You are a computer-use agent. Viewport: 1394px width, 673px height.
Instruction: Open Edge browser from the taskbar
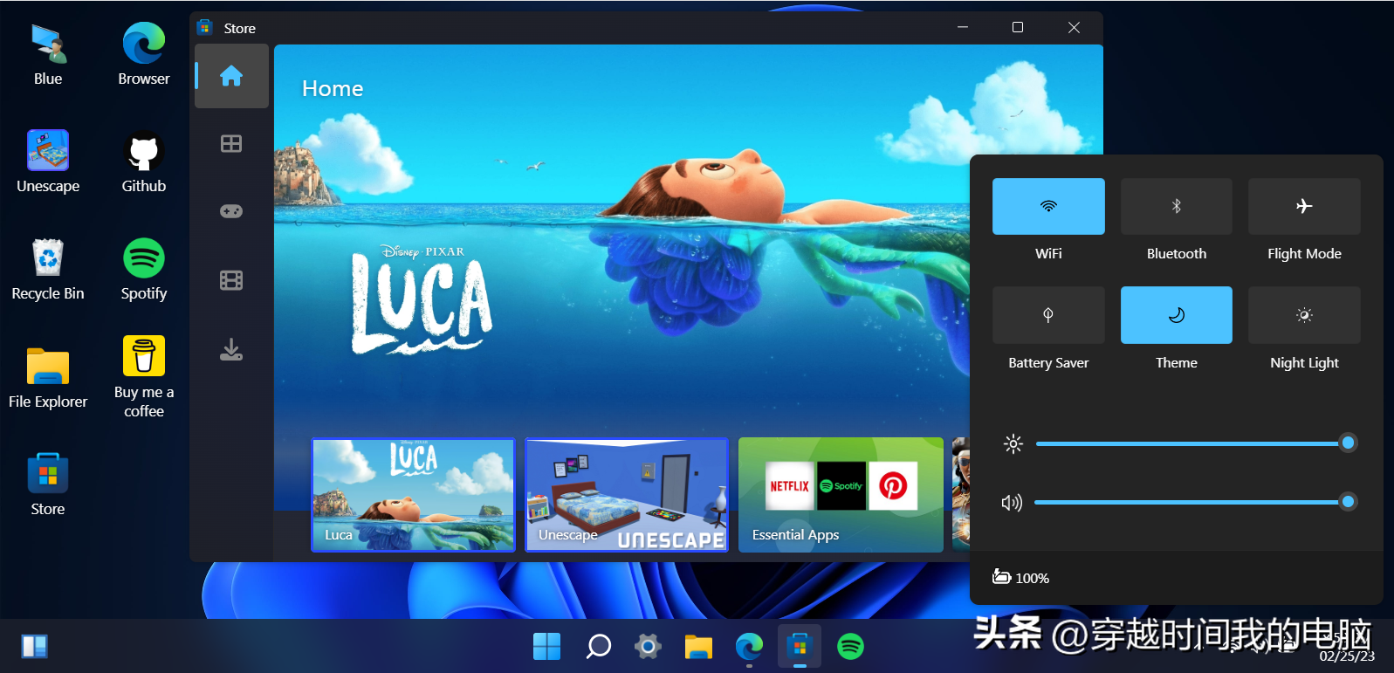click(749, 647)
